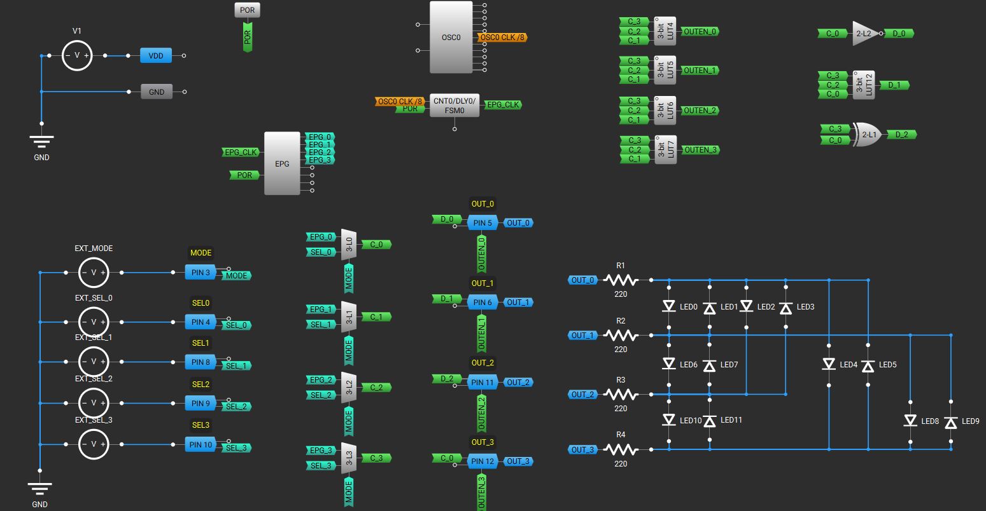
Task: Select the EPG block
Action: click(282, 163)
